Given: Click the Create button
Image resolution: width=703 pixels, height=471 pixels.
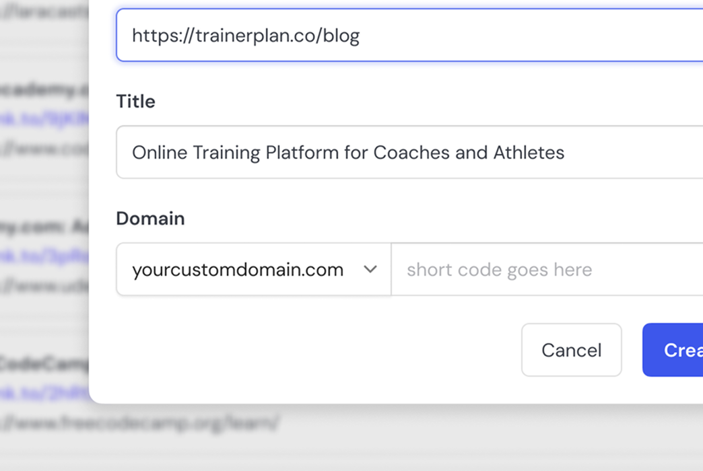Looking at the screenshot, I should coord(680,350).
